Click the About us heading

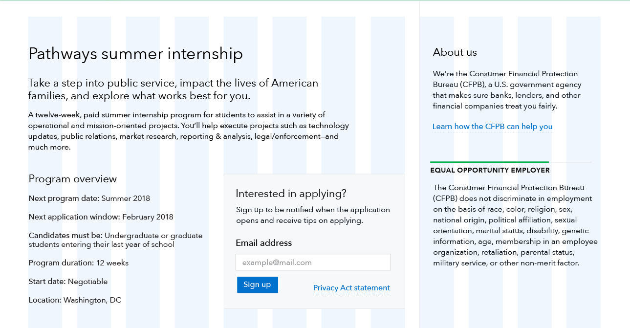[455, 52]
